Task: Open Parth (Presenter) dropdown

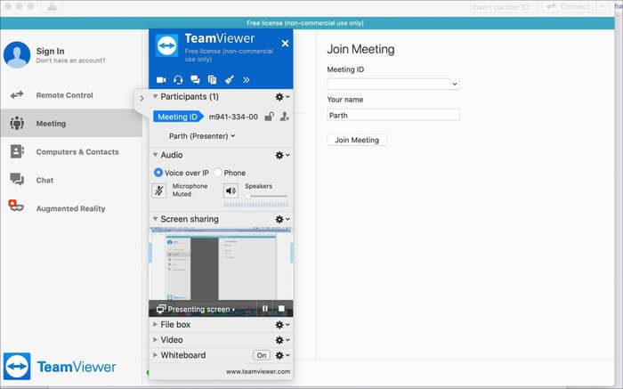Action: click(202, 136)
